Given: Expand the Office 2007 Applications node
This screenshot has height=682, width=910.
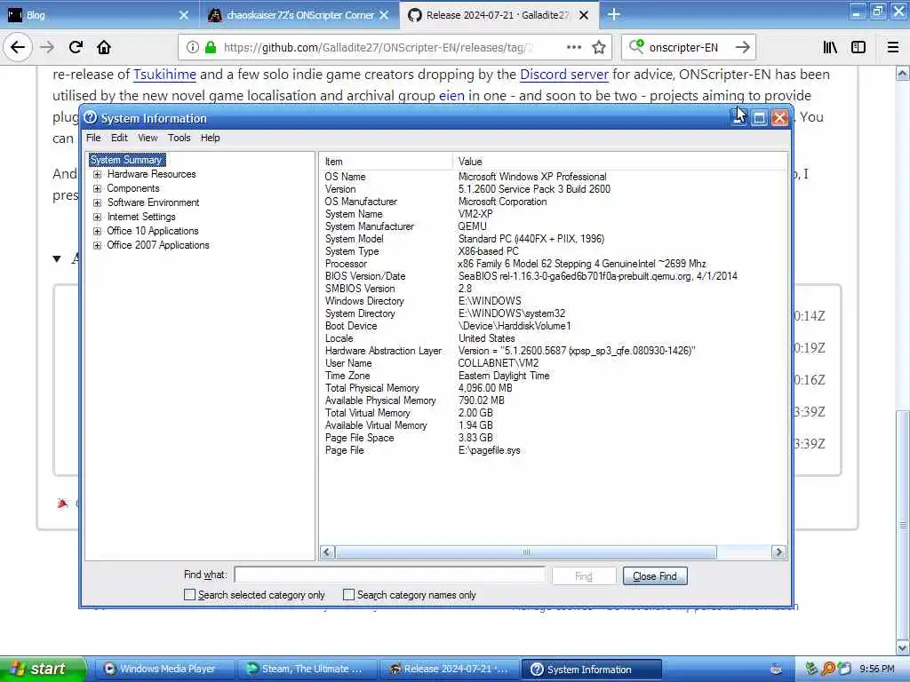Looking at the screenshot, I should click(x=98, y=245).
